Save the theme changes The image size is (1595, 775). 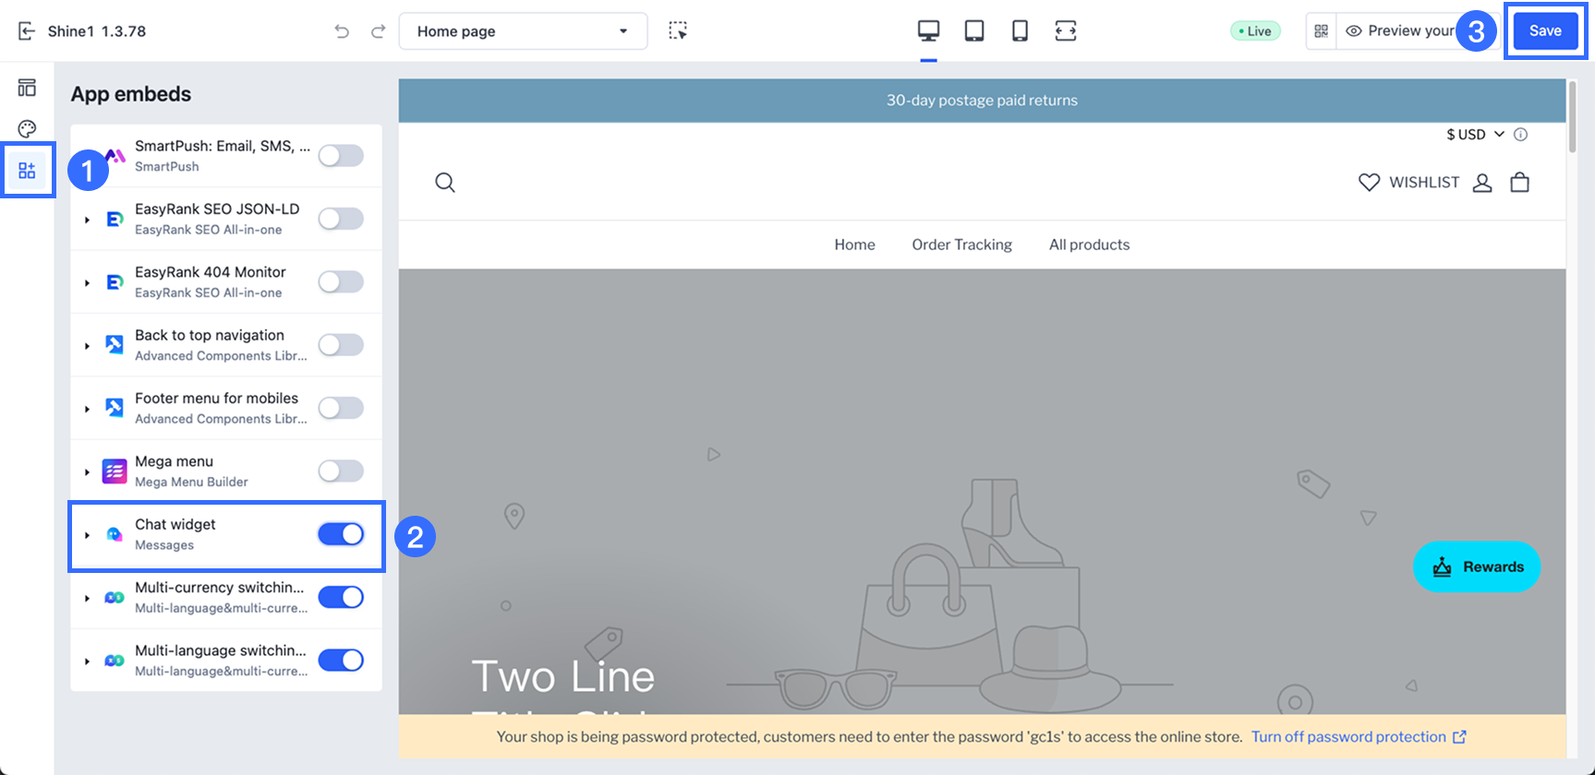[x=1545, y=31]
